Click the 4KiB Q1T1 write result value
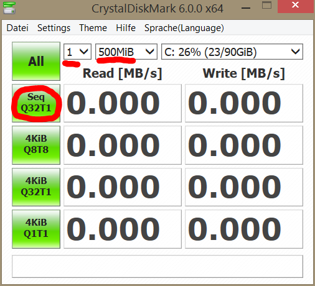 (244, 229)
